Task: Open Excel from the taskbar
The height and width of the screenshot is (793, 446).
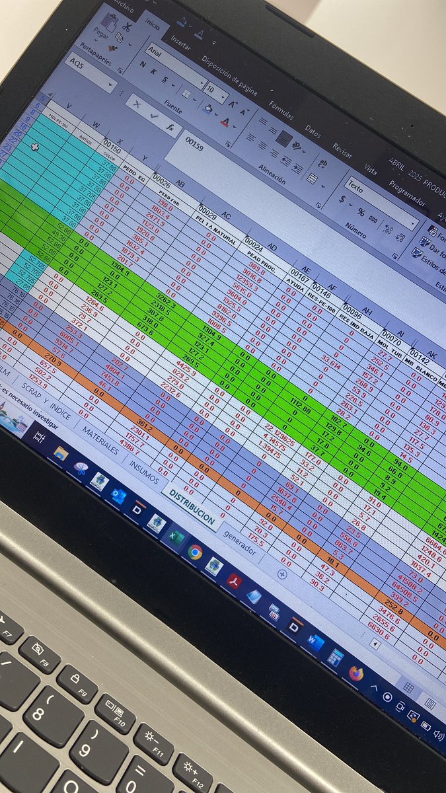Action: coord(176,537)
